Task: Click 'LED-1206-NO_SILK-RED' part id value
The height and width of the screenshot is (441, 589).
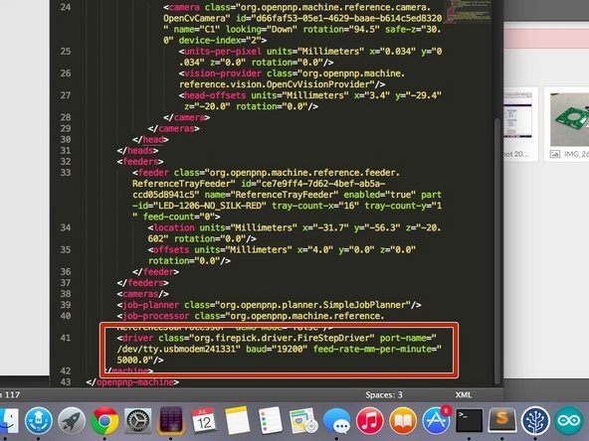Action: tap(210, 206)
